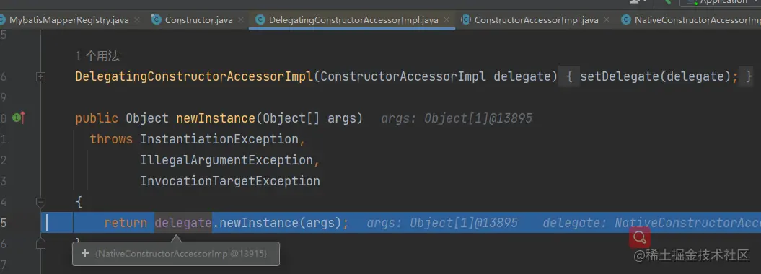Click the NativeConstructorAccessorImpl class file icon
This screenshot has height=274, width=761.
tap(626, 20)
